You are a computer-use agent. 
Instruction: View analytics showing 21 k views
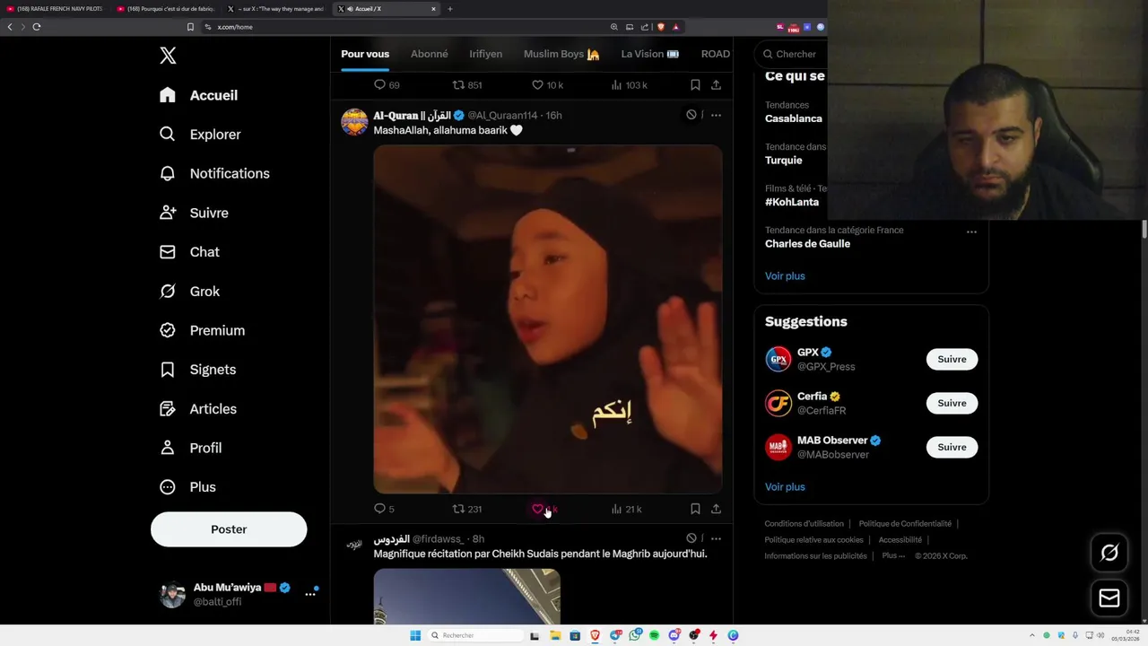(626, 509)
